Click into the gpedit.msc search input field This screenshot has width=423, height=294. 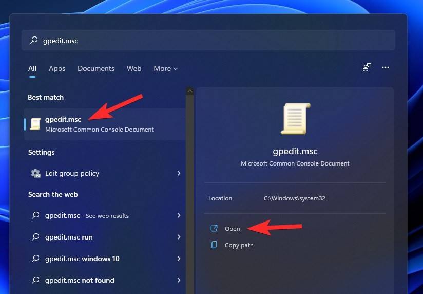(208, 40)
